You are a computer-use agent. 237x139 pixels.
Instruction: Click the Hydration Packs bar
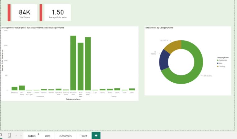pyautogui.click(x=59, y=89)
